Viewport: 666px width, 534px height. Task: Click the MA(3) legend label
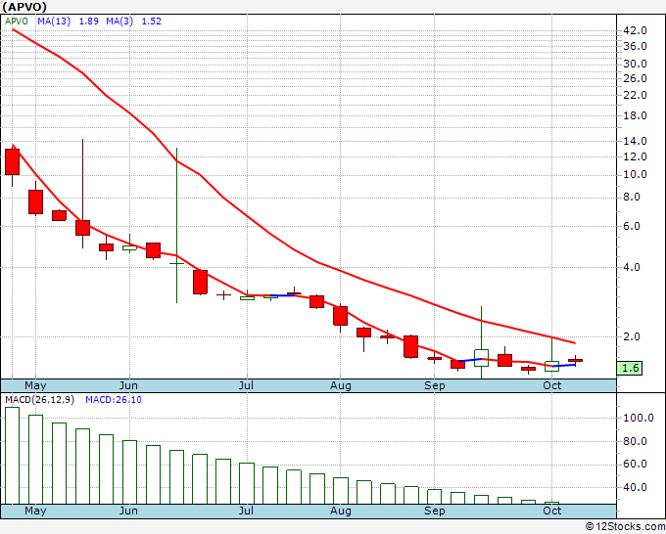click(x=121, y=21)
